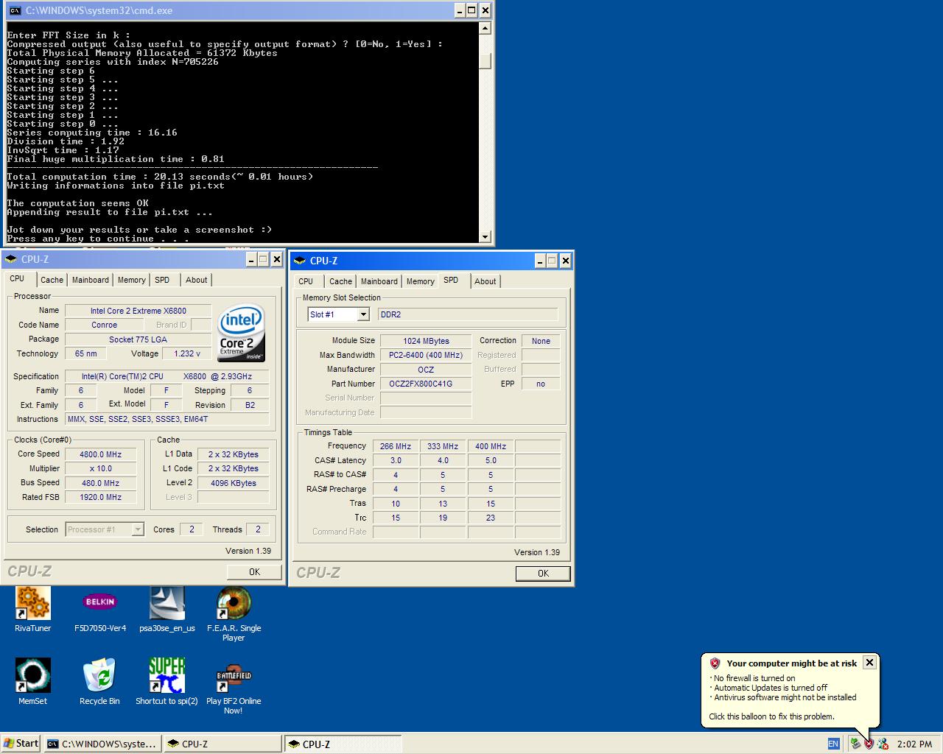
Task: Click the DDR2 memory type field
Action: (x=468, y=314)
